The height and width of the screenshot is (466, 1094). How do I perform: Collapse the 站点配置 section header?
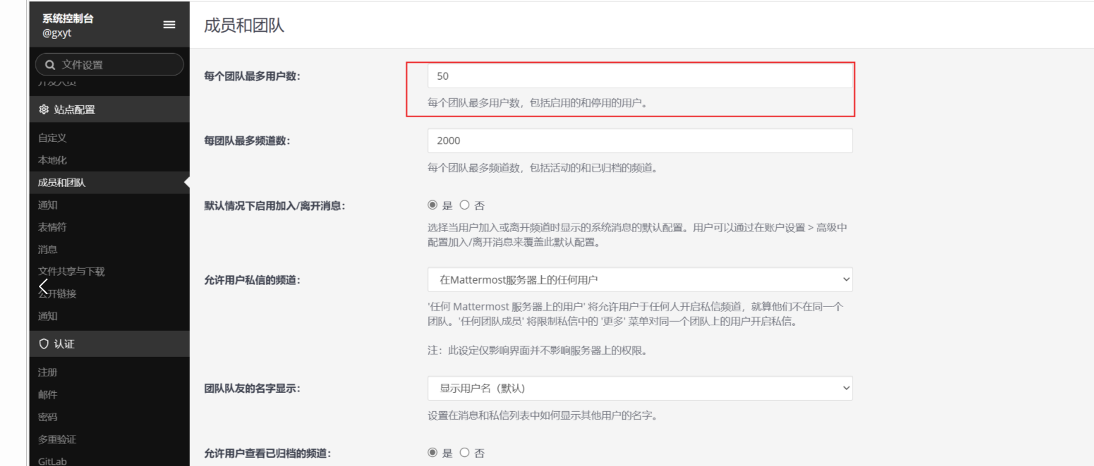[x=110, y=109]
